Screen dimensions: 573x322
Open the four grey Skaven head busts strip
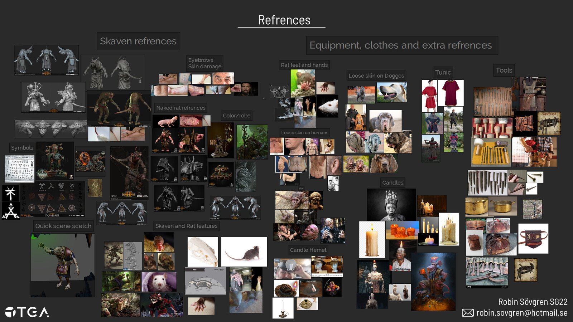(51, 129)
